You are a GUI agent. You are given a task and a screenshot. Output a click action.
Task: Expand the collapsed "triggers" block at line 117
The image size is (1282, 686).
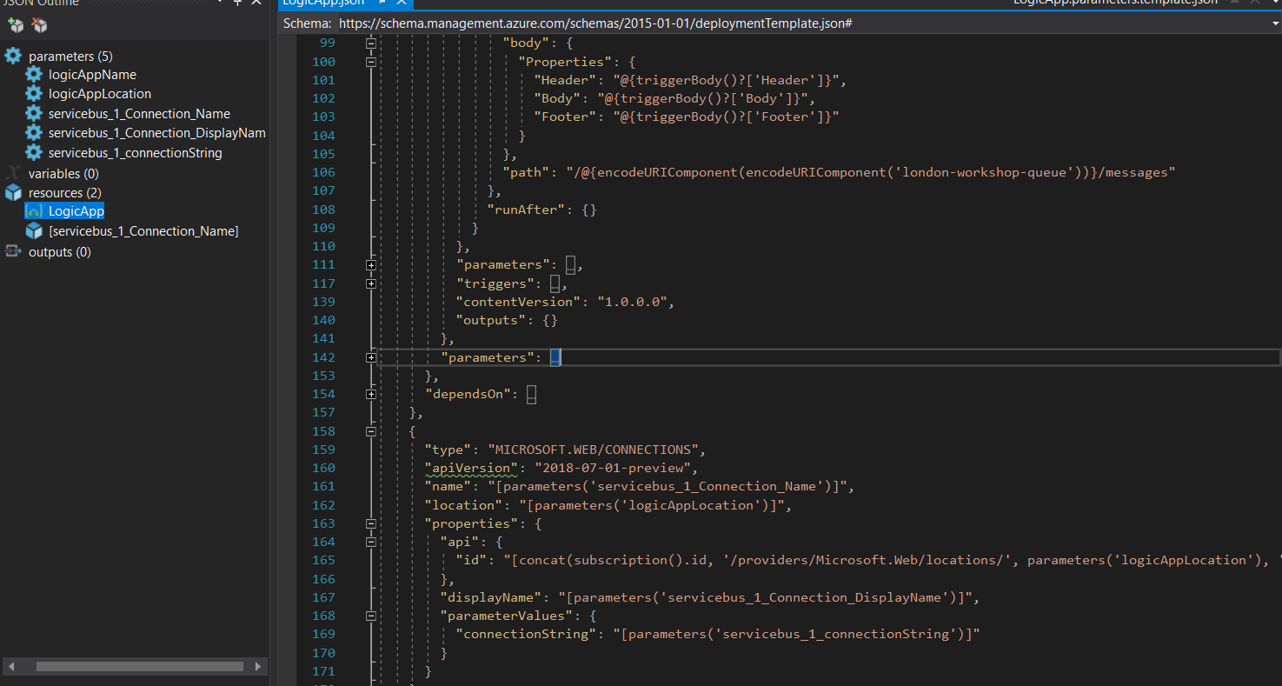point(371,283)
